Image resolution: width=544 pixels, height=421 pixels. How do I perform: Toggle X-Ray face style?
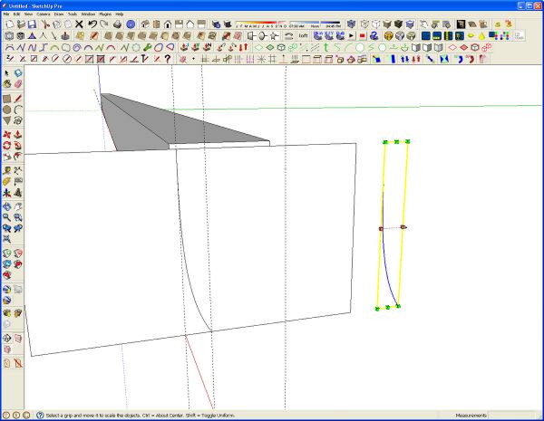[351, 24]
